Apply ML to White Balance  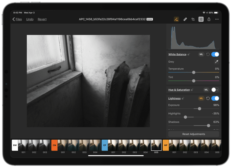[201, 54]
